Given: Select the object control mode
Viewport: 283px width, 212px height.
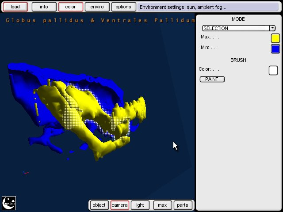Looking at the screenshot, I should tap(99, 205).
